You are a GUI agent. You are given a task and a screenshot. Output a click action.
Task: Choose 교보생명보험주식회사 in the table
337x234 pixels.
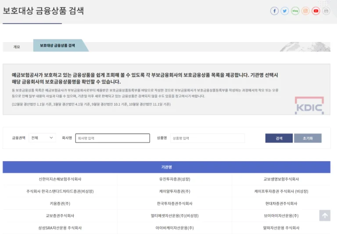click(x=281, y=179)
